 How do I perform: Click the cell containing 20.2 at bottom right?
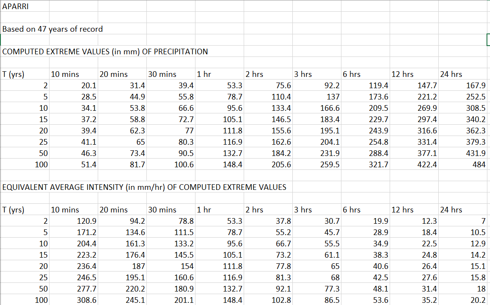pos(479,300)
